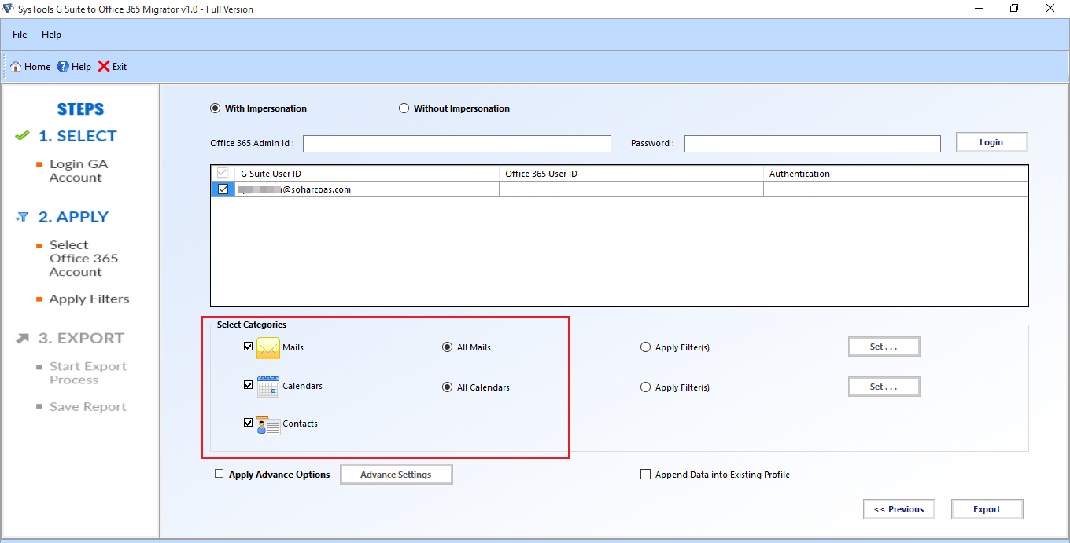This screenshot has width=1070, height=543.
Task: Click the arrow icon beside 3. EXPORT
Action: pos(23,339)
